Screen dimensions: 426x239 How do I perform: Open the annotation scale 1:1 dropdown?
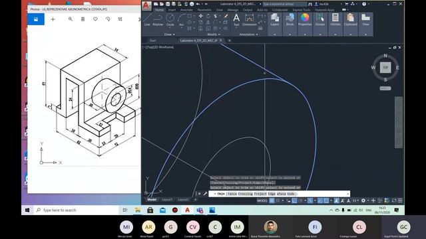[355, 200]
